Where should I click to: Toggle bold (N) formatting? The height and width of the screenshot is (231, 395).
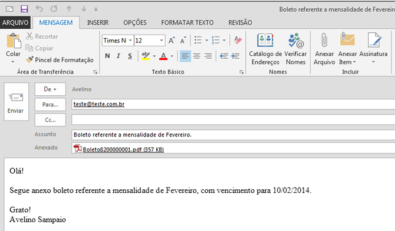(x=107, y=56)
